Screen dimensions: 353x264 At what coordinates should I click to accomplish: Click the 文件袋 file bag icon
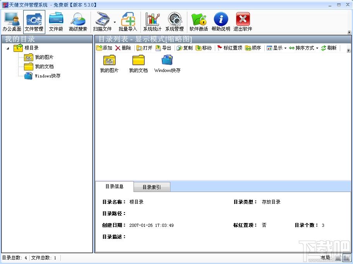(x=56, y=22)
